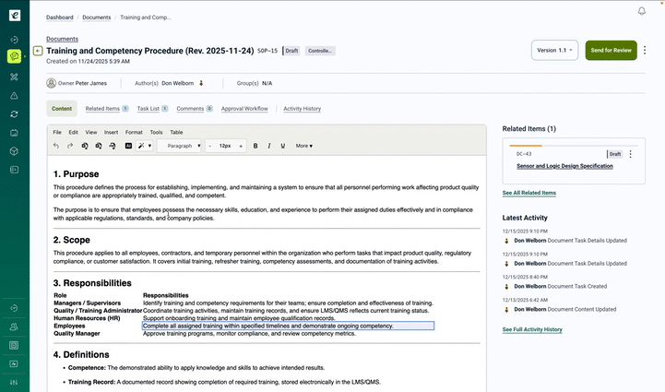Open three-dot menu on DC-43 related item
665x392 pixels.
point(631,154)
